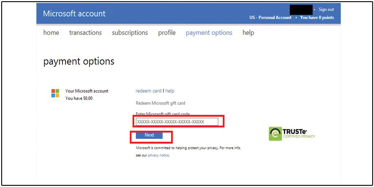Click the Microsoft account header title
Screen dimensions: 374x187
[74, 13]
